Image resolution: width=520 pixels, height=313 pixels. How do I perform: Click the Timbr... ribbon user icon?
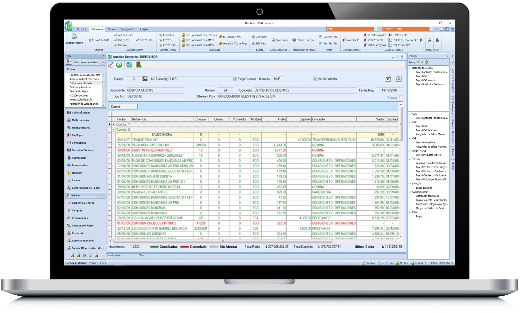(430, 40)
